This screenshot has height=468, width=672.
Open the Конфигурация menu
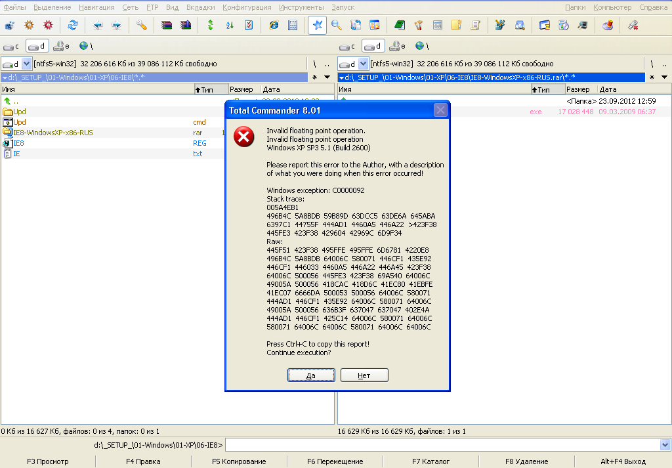247,7
